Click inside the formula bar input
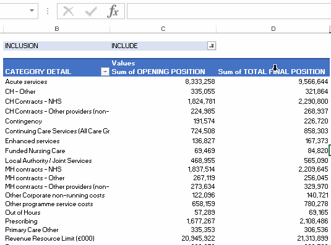This screenshot has width=331, height=245. [x=229, y=11]
